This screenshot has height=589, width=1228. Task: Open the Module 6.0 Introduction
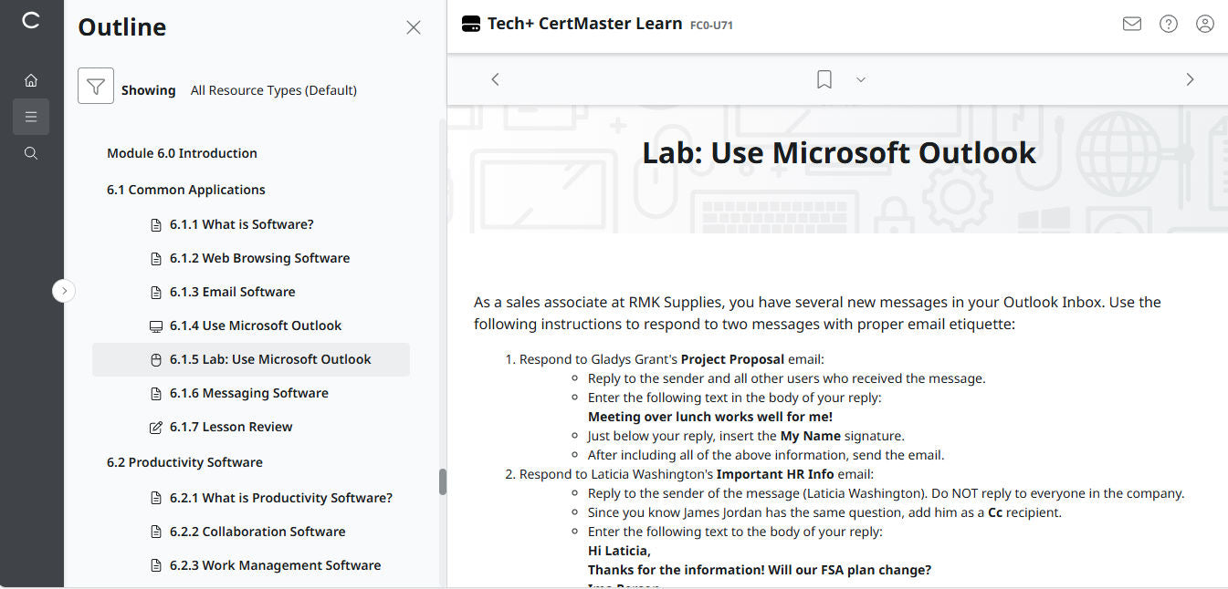click(181, 152)
